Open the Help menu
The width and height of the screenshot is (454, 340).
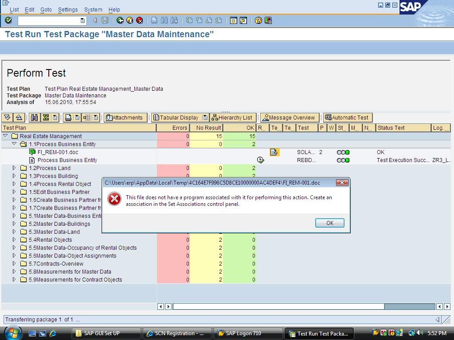pyautogui.click(x=114, y=10)
